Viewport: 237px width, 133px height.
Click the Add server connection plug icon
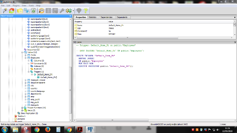5,11
